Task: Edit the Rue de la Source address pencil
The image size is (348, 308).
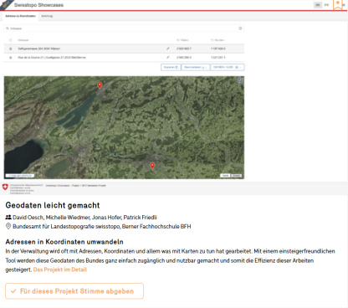Action: tap(168, 57)
